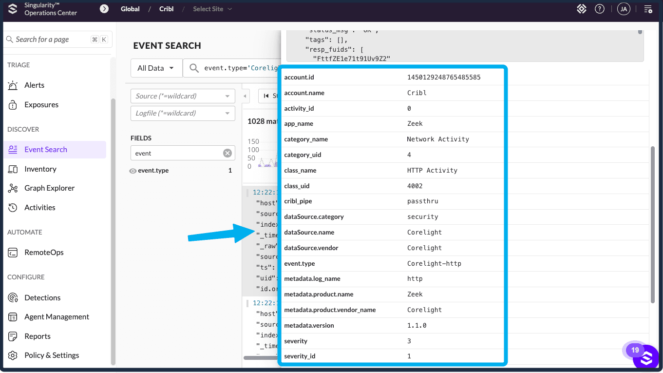Click the Cribl breadcrumb link
The image size is (663, 373).
[x=166, y=9]
